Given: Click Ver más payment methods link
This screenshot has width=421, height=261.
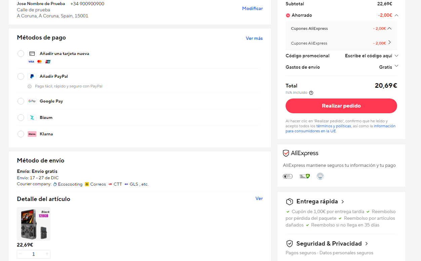Looking at the screenshot, I should 254,38.
